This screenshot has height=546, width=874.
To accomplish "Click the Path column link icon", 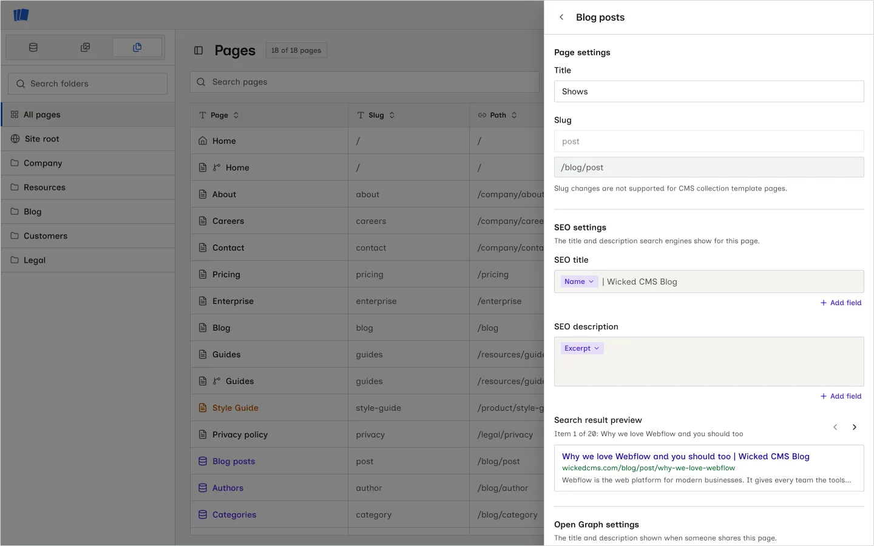I will pyautogui.click(x=482, y=115).
